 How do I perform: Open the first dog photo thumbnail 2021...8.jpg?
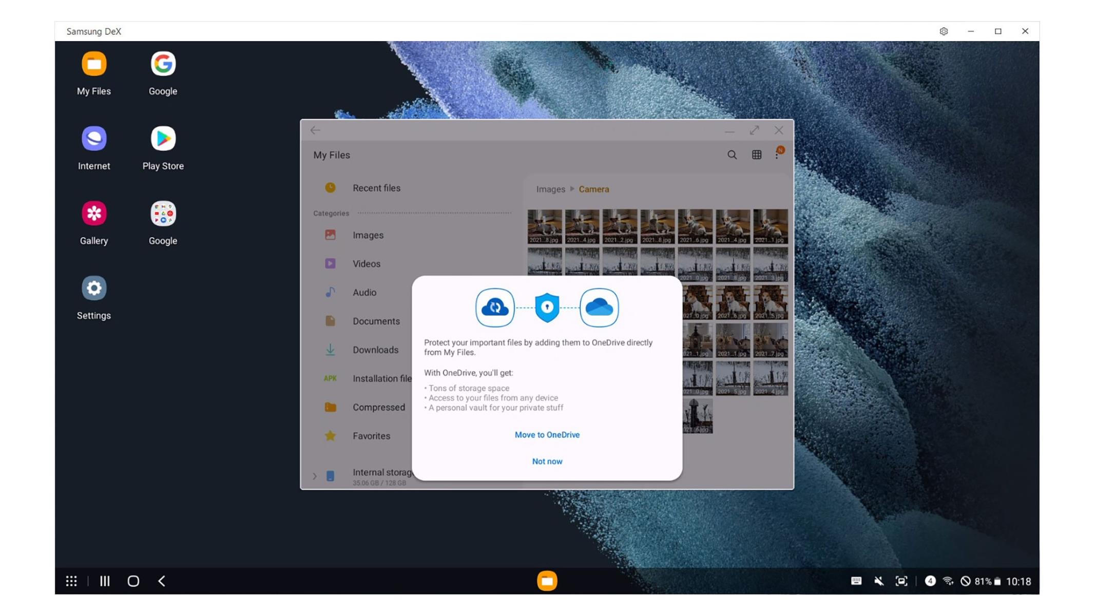click(x=545, y=226)
